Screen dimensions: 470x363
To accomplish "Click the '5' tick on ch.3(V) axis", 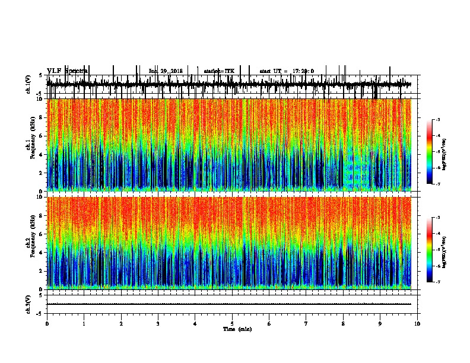I will click(x=41, y=295).
